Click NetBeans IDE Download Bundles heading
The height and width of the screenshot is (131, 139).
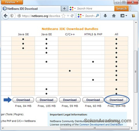click(70, 29)
